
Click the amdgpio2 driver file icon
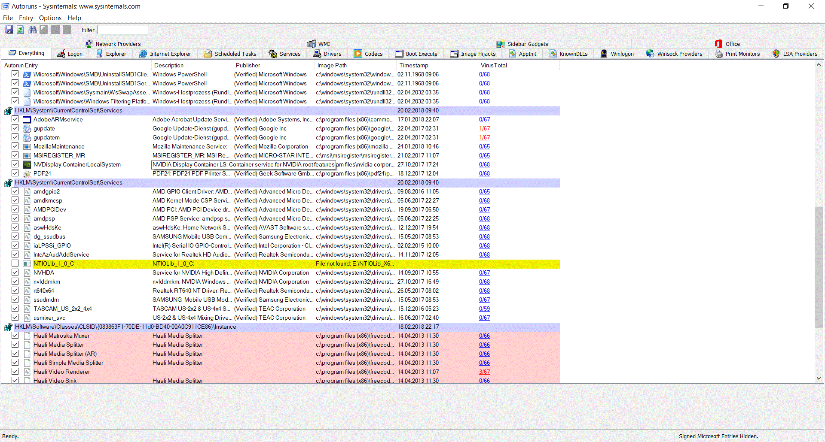[27, 191]
